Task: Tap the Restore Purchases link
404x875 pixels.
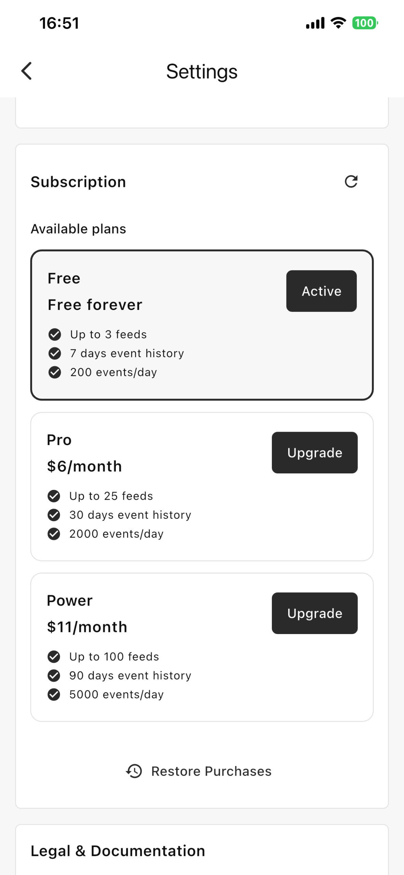Action: pos(211,771)
